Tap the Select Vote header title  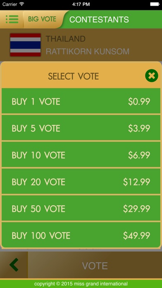(74, 76)
